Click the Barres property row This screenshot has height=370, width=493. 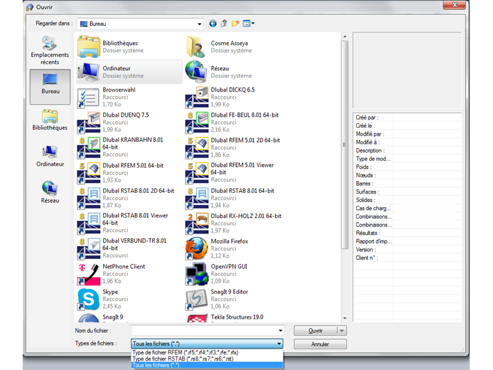click(407, 184)
